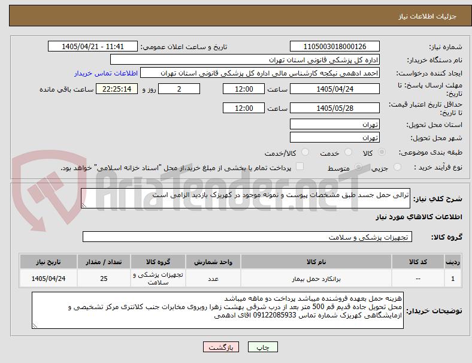
Task: Click the table date cell 1405/04/24
Action: (49, 279)
